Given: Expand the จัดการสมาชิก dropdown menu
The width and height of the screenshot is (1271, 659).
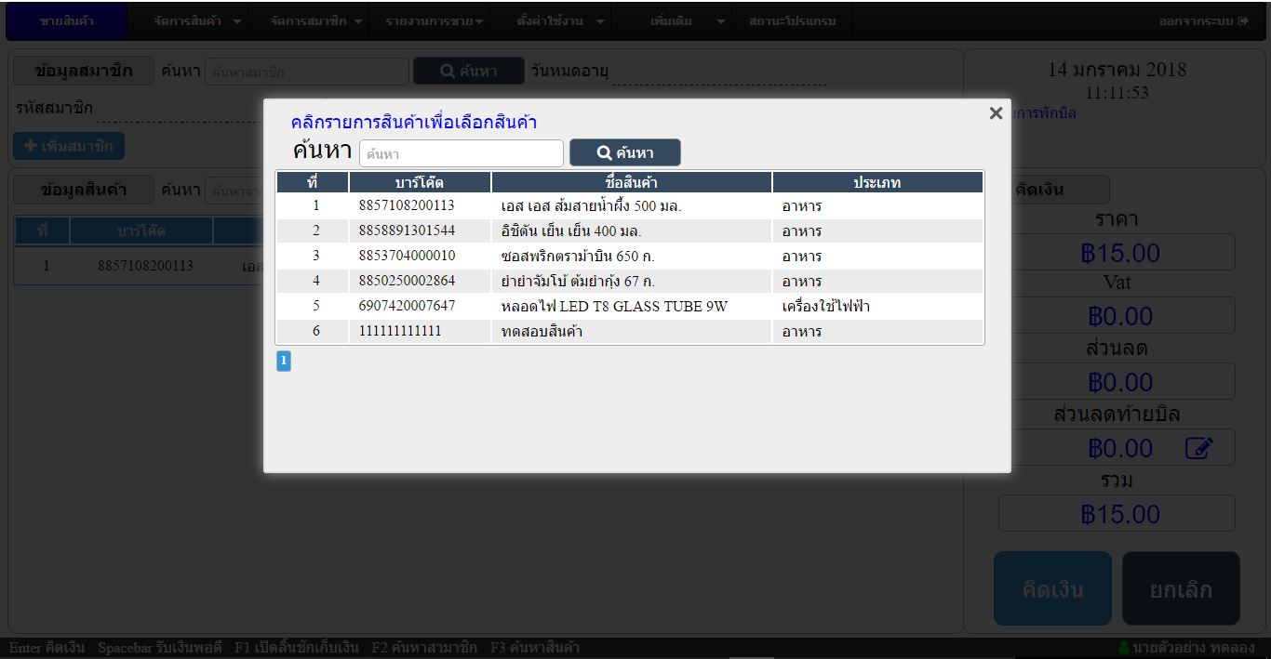Looking at the screenshot, I should point(316,21).
